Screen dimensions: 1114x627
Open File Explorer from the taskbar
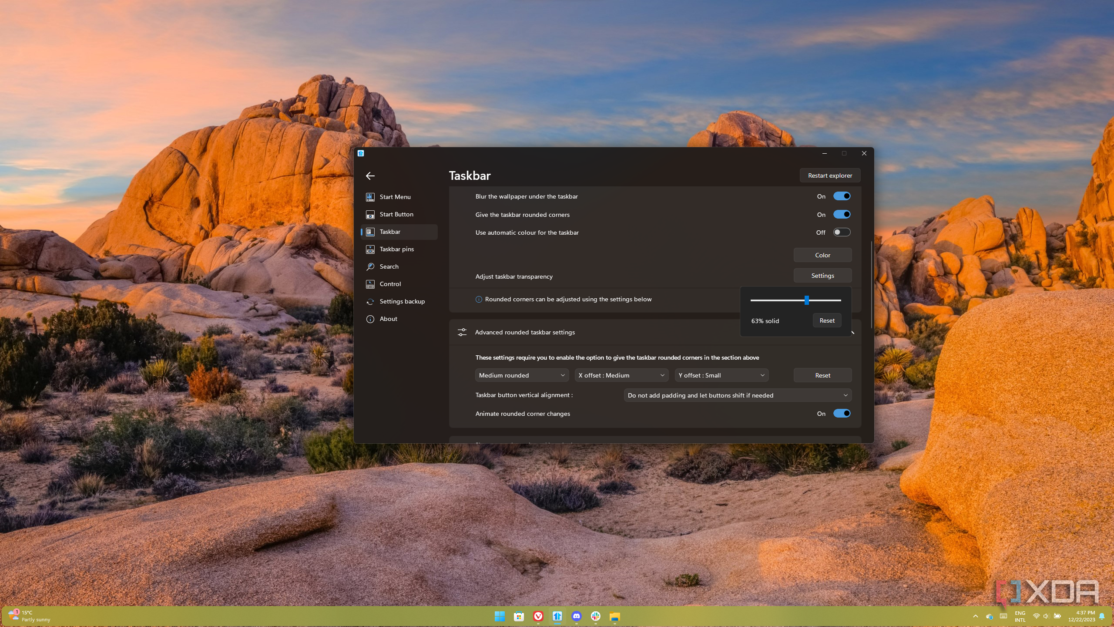point(614,616)
